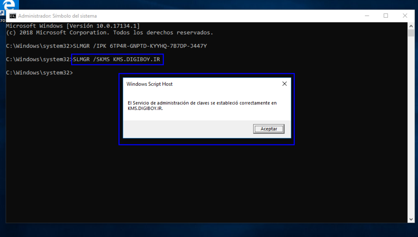Click the empty C:\Windows\system32> prompt line

(x=40, y=73)
